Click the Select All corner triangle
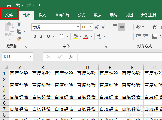 [x=6, y=67]
